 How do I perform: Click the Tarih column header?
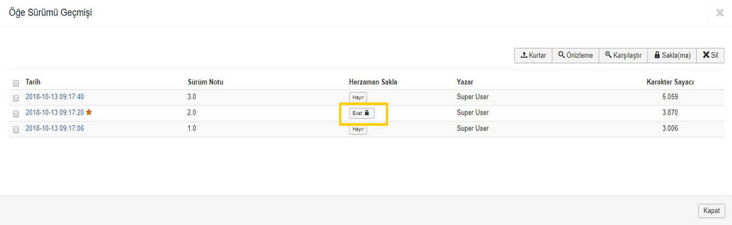point(33,82)
